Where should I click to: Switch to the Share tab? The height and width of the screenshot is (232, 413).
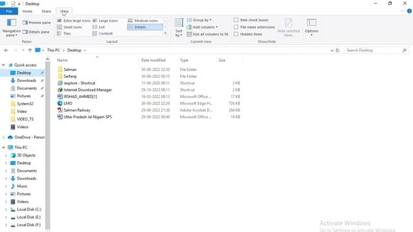point(46,12)
